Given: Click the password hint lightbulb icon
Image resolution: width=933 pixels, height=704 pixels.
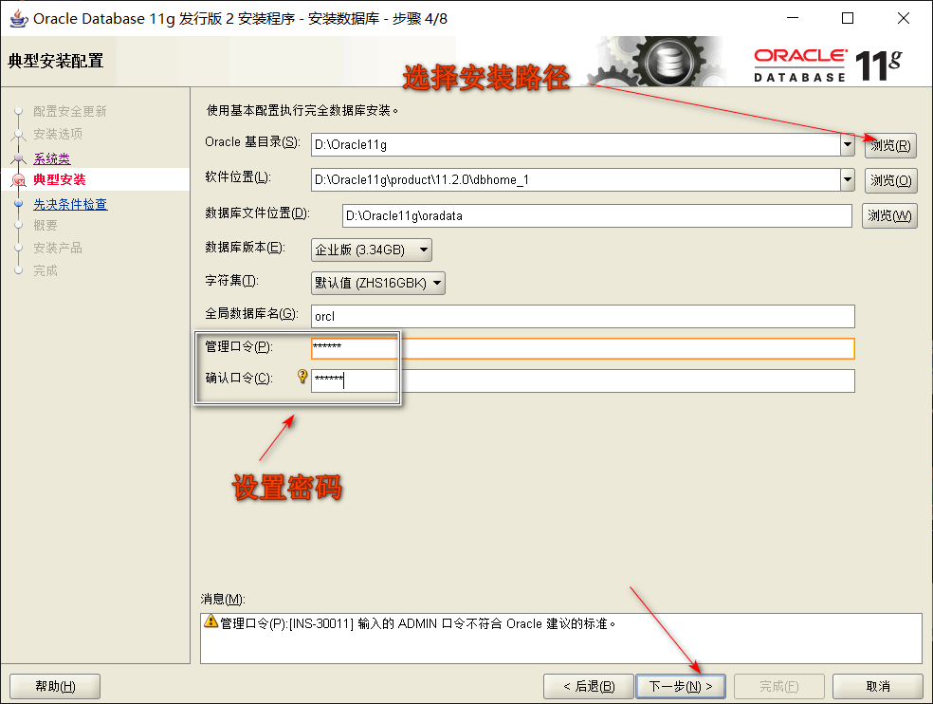Looking at the screenshot, I should (x=302, y=376).
